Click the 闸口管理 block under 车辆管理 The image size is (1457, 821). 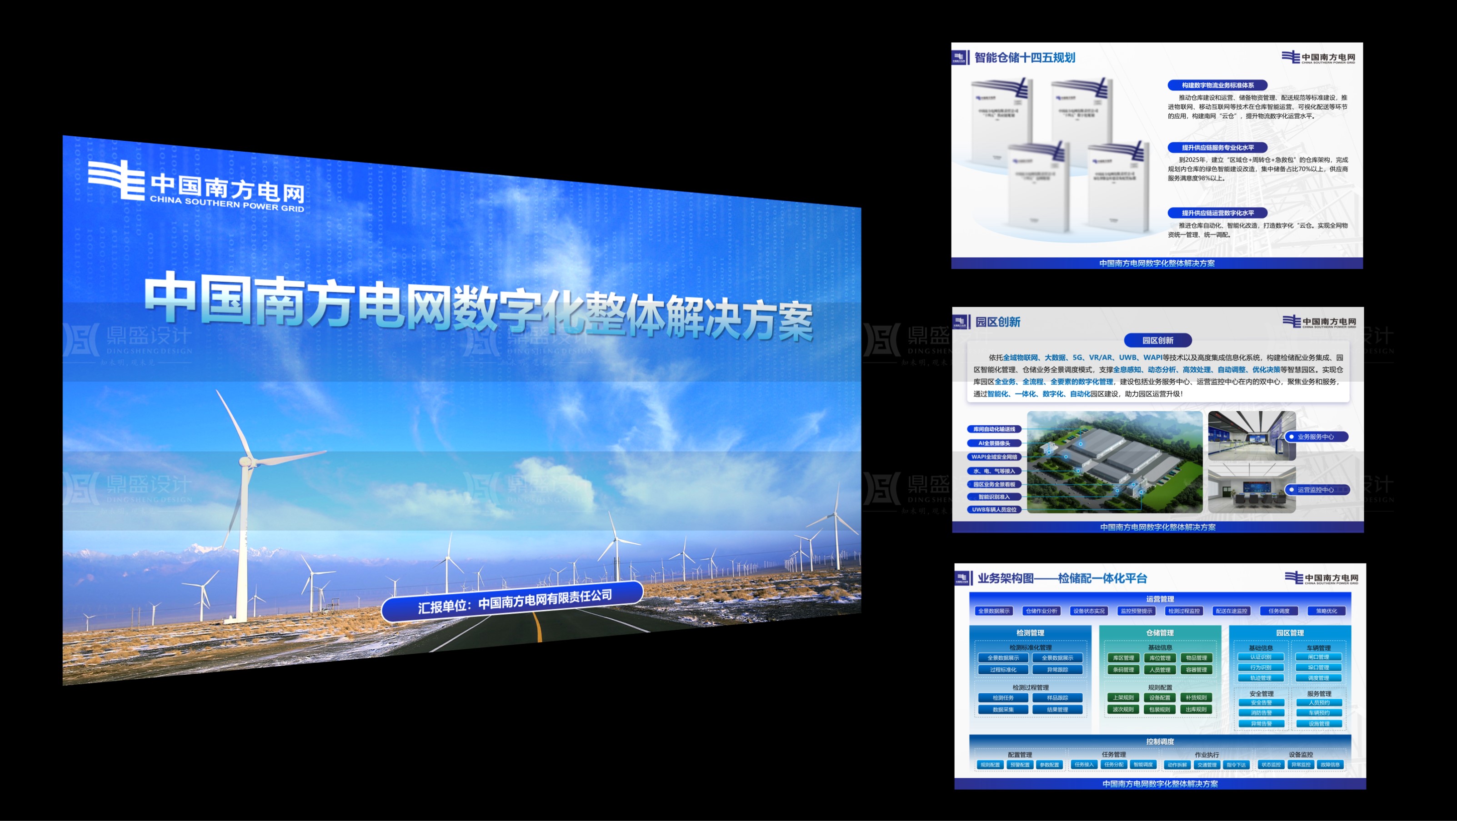click(x=1318, y=657)
